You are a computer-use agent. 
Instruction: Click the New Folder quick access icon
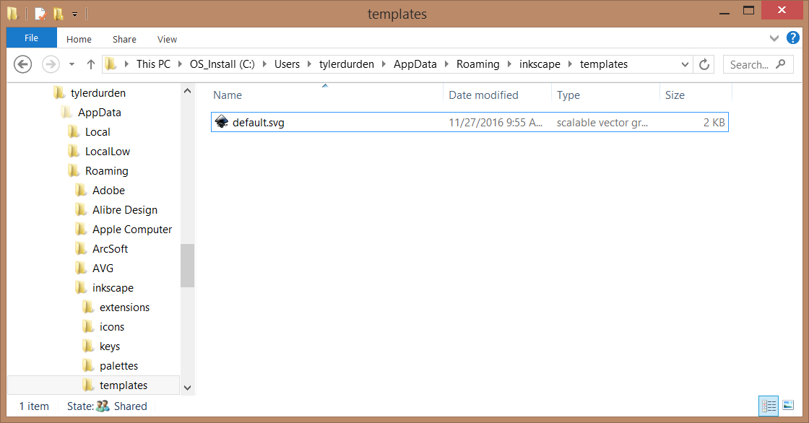pos(58,13)
